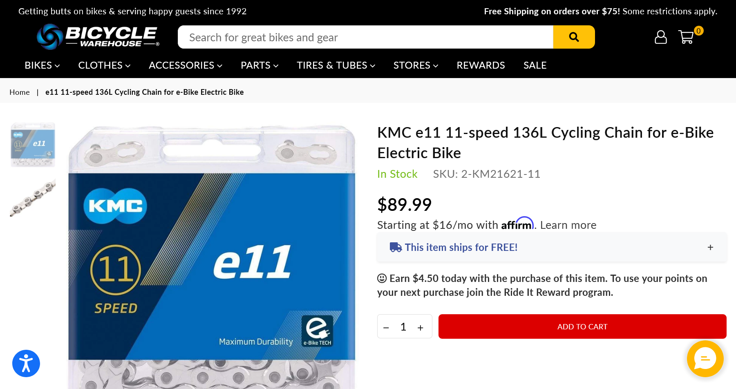Viewport: 736px width, 389px height.
Task: Click into the search bikes and gear field
Action: [x=365, y=37]
